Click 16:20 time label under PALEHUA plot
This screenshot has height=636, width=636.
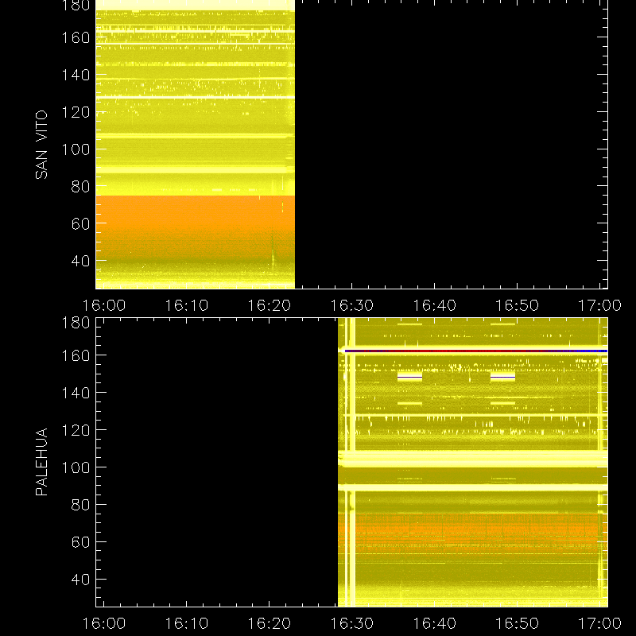(270, 623)
